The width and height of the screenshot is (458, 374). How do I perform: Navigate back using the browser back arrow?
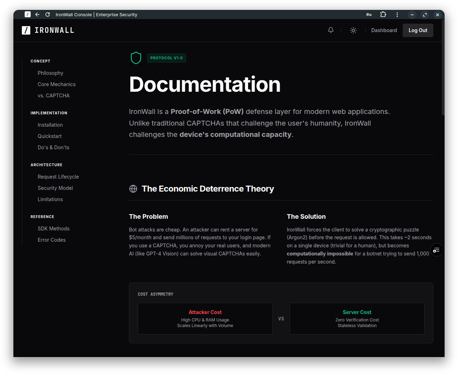click(37, 14)
